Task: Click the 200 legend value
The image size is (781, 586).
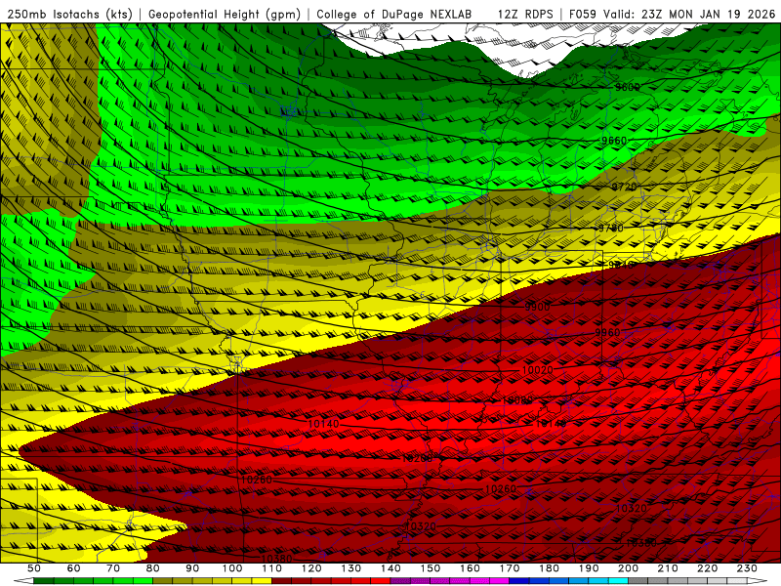Action: [x=628, y=568]
